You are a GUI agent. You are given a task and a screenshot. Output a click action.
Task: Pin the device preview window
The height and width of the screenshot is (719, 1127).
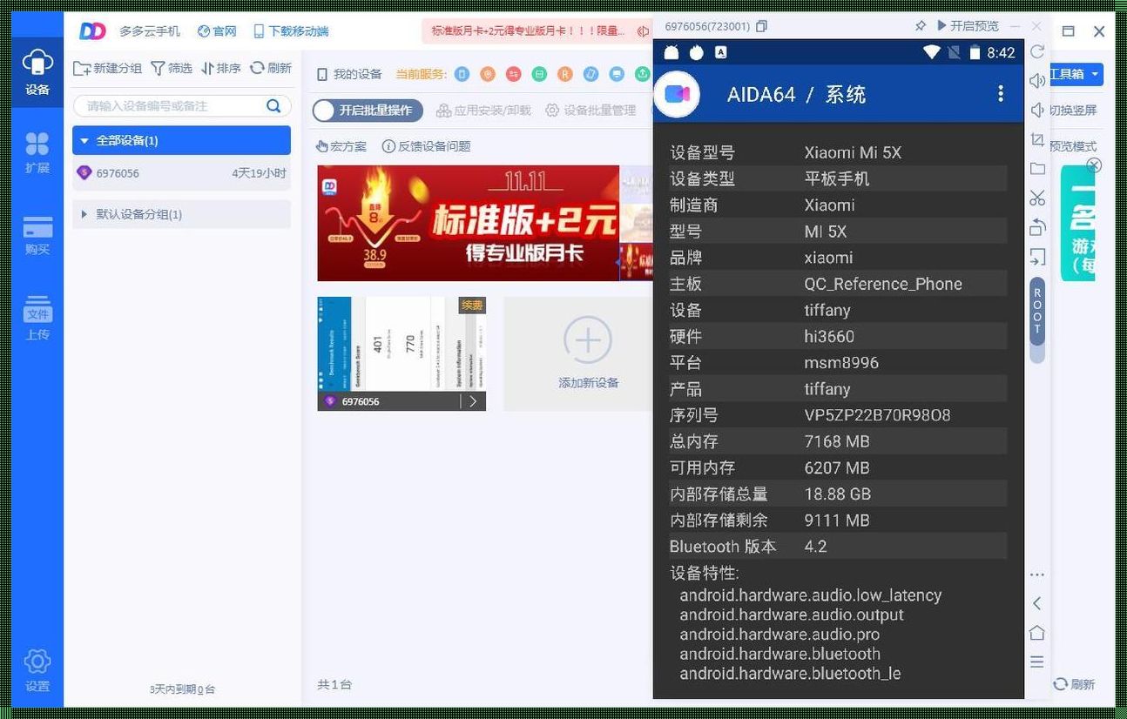pos(921,26)
